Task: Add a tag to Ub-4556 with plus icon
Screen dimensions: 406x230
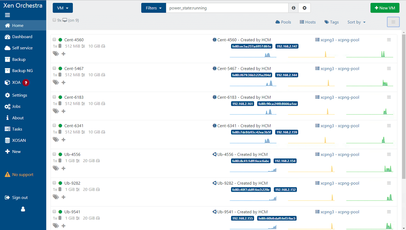Action: pyautogui.click(x=63, y=168)
